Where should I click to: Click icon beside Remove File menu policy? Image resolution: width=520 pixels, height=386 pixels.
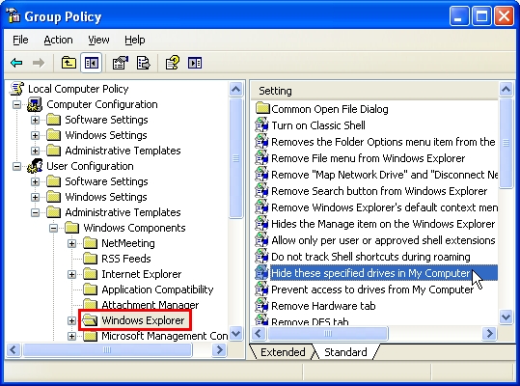261,158
